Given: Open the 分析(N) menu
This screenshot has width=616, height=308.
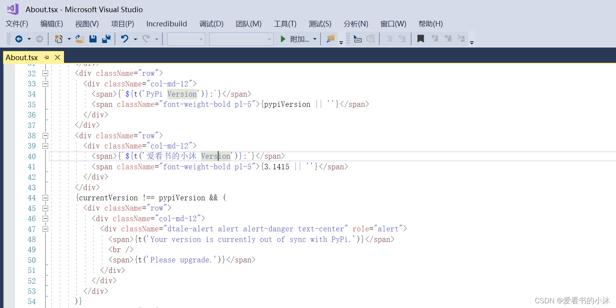Looking at the screenshot, I should pyautogui.click(x=356, y=24).
